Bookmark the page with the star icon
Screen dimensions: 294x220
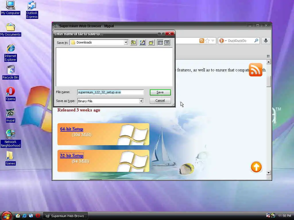click(207, 41)
